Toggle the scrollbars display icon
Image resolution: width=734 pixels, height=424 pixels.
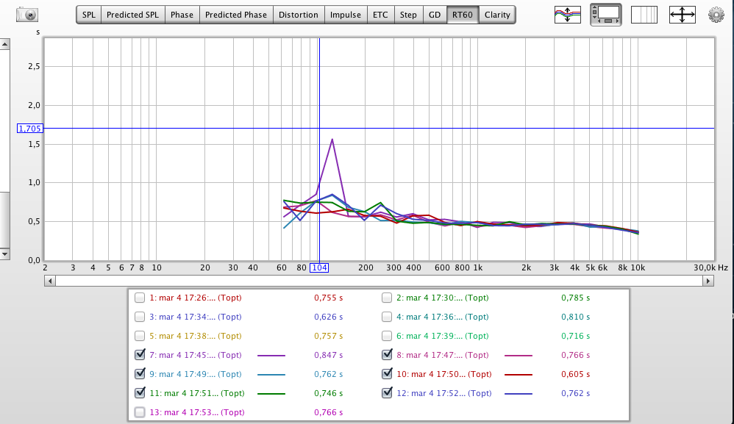pos(606,15)
